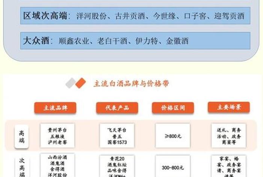Viewport: 263px width, 177px height.
Task: Click the orange diamond icon beside the title
Action: pos(80,83)
